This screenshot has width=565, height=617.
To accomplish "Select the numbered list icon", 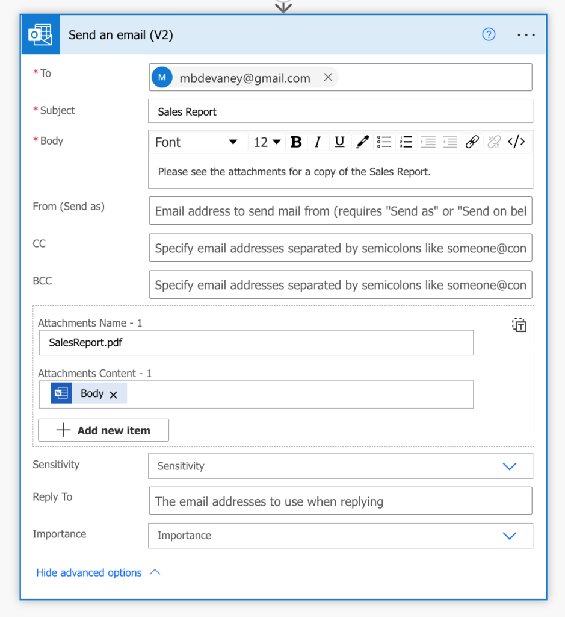I will pyautogui.click(x=406, y=142).
